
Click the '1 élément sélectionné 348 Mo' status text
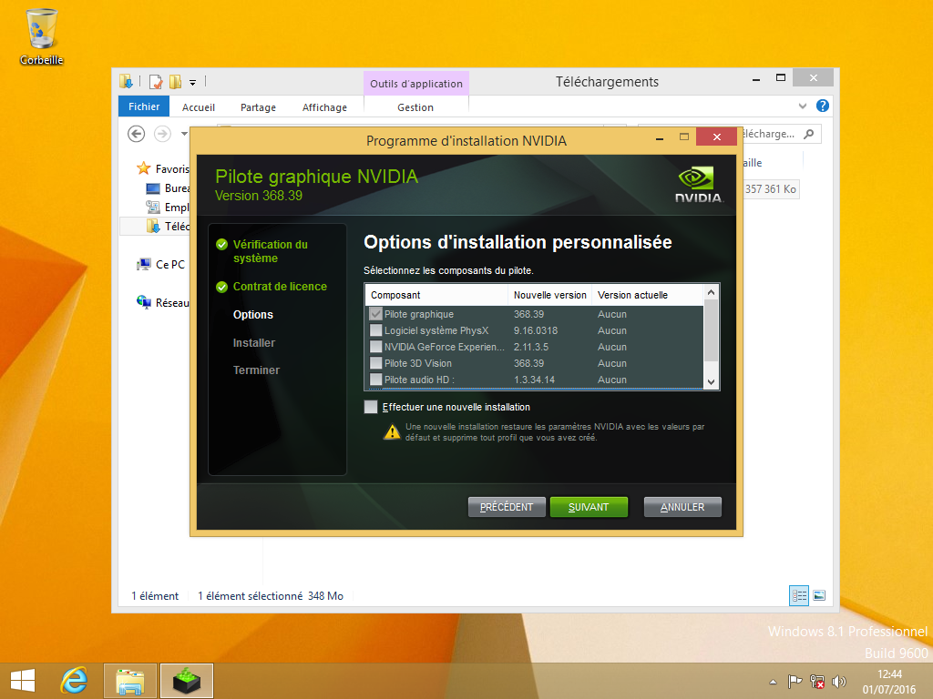pos(271,595)
